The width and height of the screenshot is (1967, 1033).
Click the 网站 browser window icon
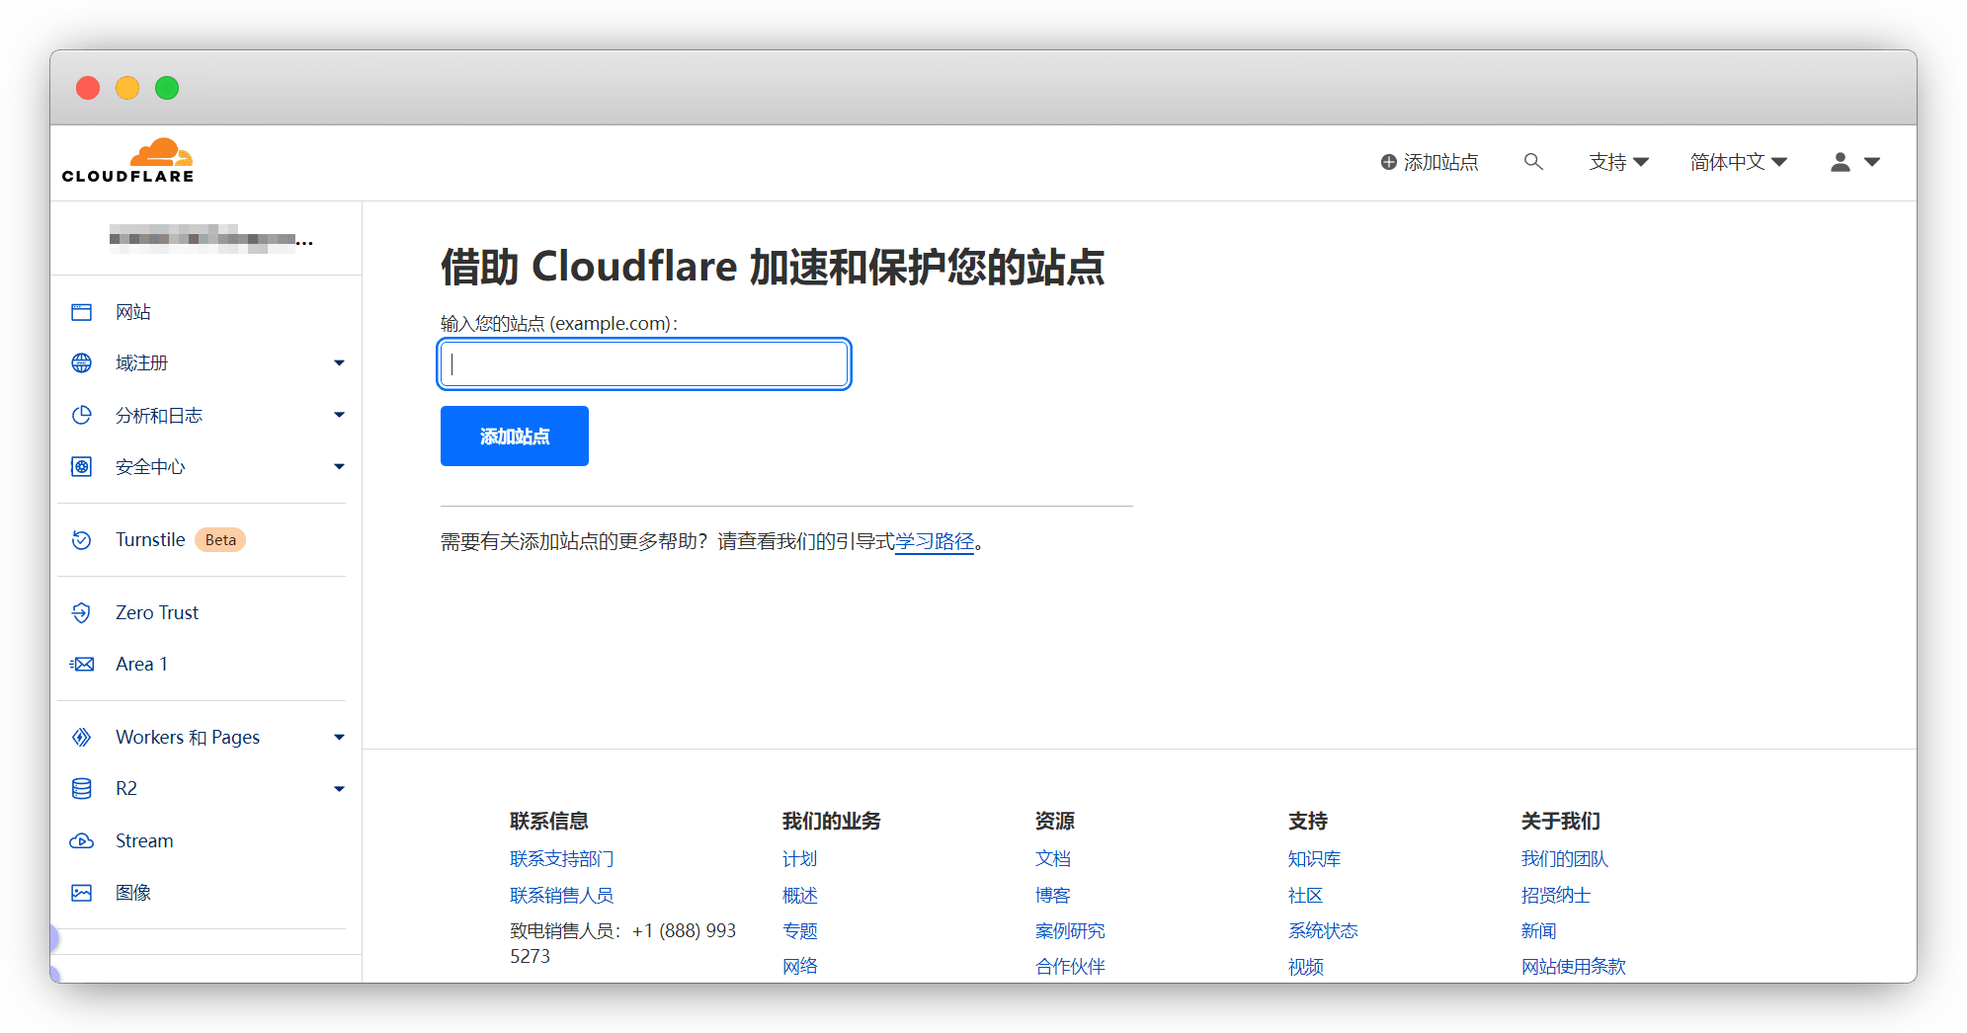(x=82, y=312)
